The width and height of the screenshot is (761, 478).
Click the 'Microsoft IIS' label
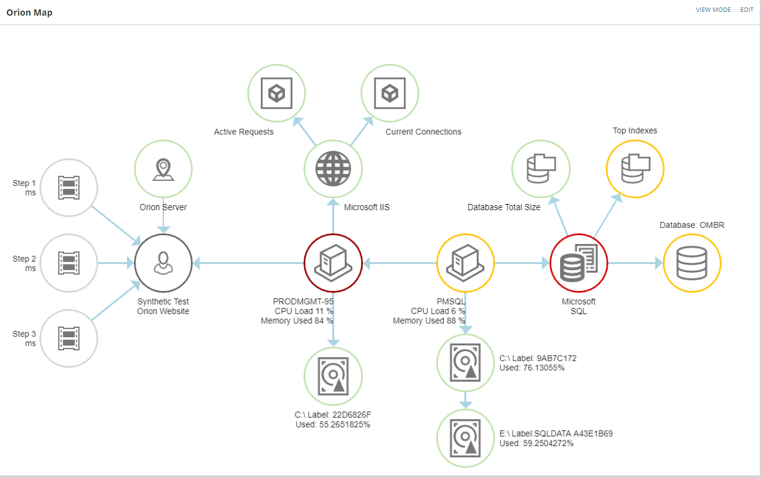click(x=367, y=207)
